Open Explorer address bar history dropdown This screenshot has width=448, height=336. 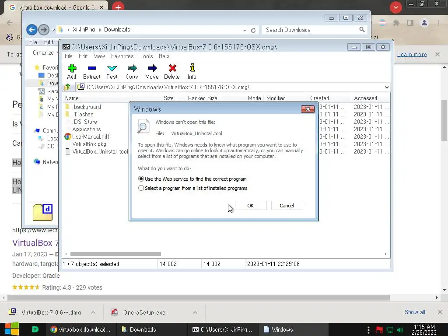(245, 30)
